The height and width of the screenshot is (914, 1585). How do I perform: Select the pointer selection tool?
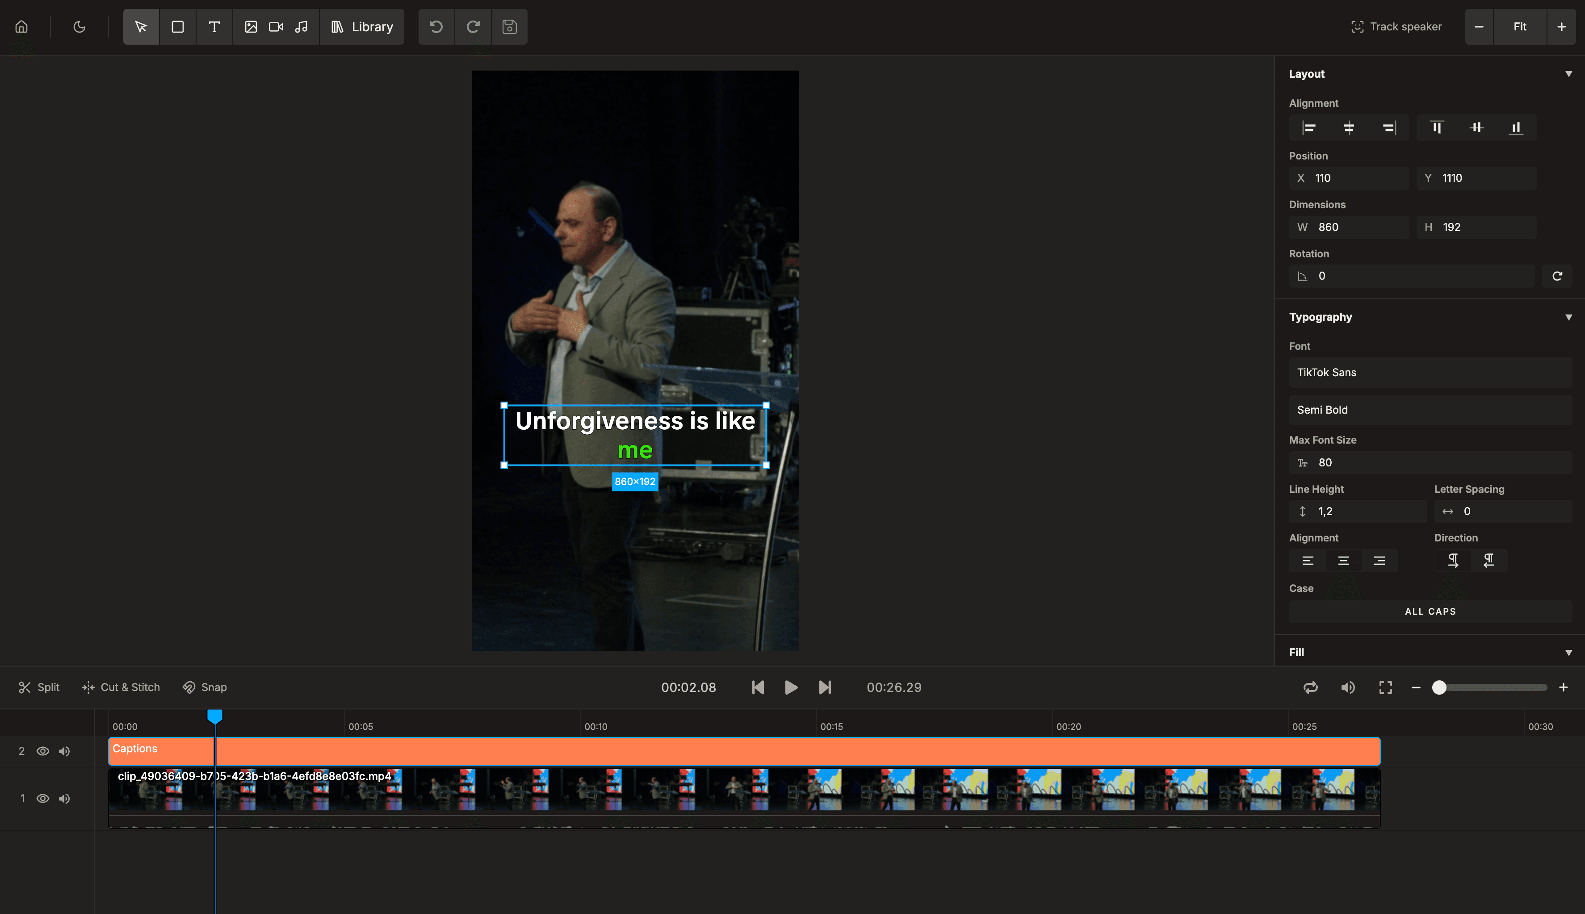[x=141, y=26]
